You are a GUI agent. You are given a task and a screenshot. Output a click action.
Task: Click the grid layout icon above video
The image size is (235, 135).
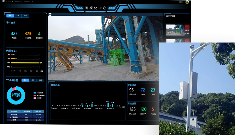coord(50,14)
